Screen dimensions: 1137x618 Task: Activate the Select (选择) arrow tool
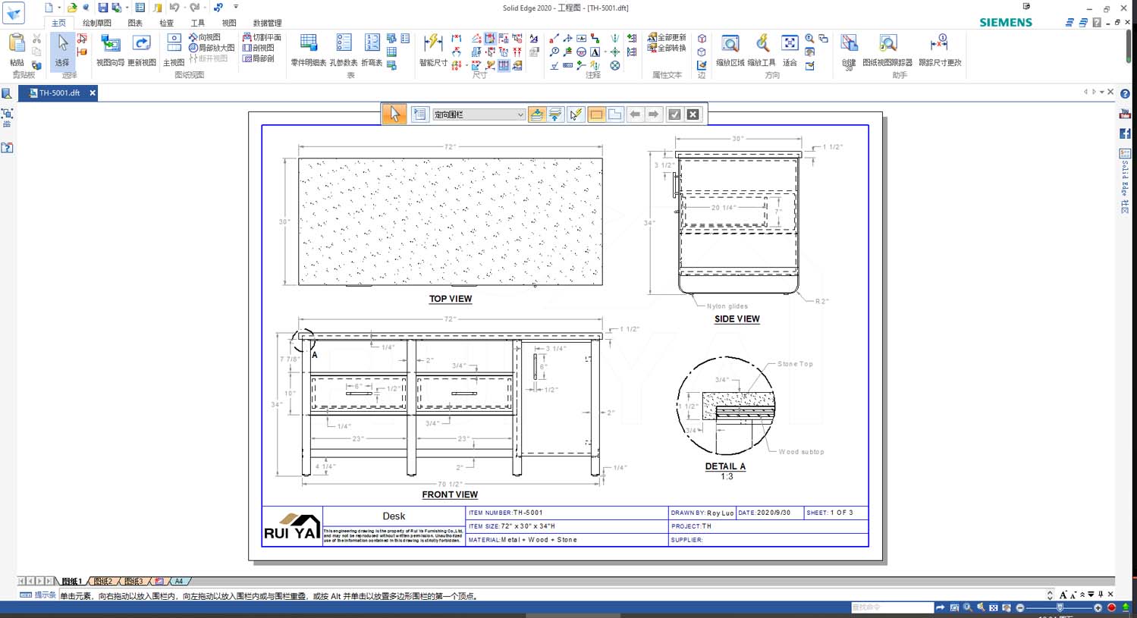click(x=62, y=50)
